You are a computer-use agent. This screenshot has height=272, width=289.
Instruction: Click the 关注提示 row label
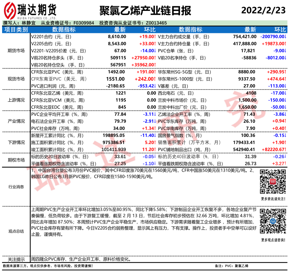(16, 260)
